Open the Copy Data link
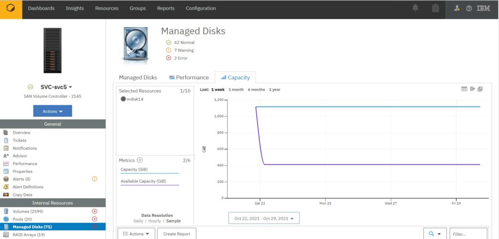This screenshot has width=499, height=239. [x=22, y=195]
